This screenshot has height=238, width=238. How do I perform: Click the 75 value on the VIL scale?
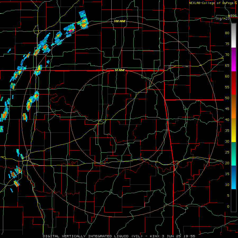227,44
